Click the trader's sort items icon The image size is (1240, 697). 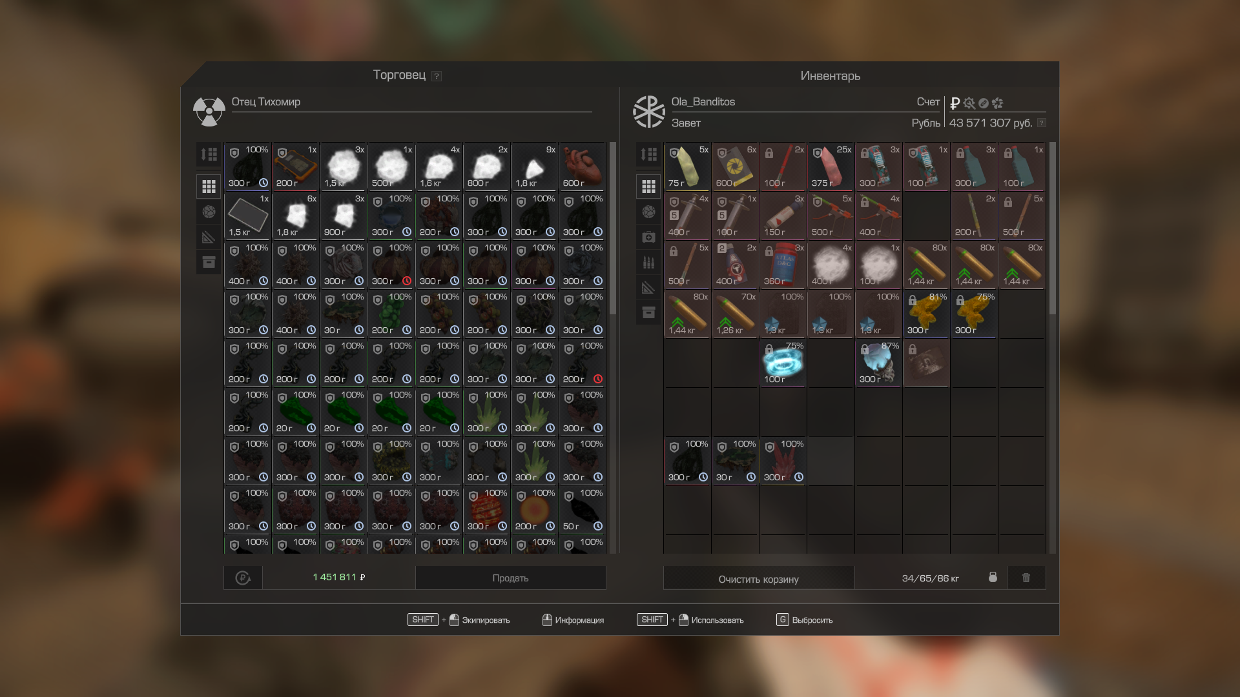(x=209, y=154)
